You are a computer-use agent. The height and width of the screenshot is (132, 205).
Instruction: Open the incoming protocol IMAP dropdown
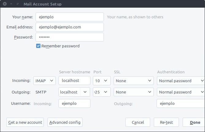(44, 81)
